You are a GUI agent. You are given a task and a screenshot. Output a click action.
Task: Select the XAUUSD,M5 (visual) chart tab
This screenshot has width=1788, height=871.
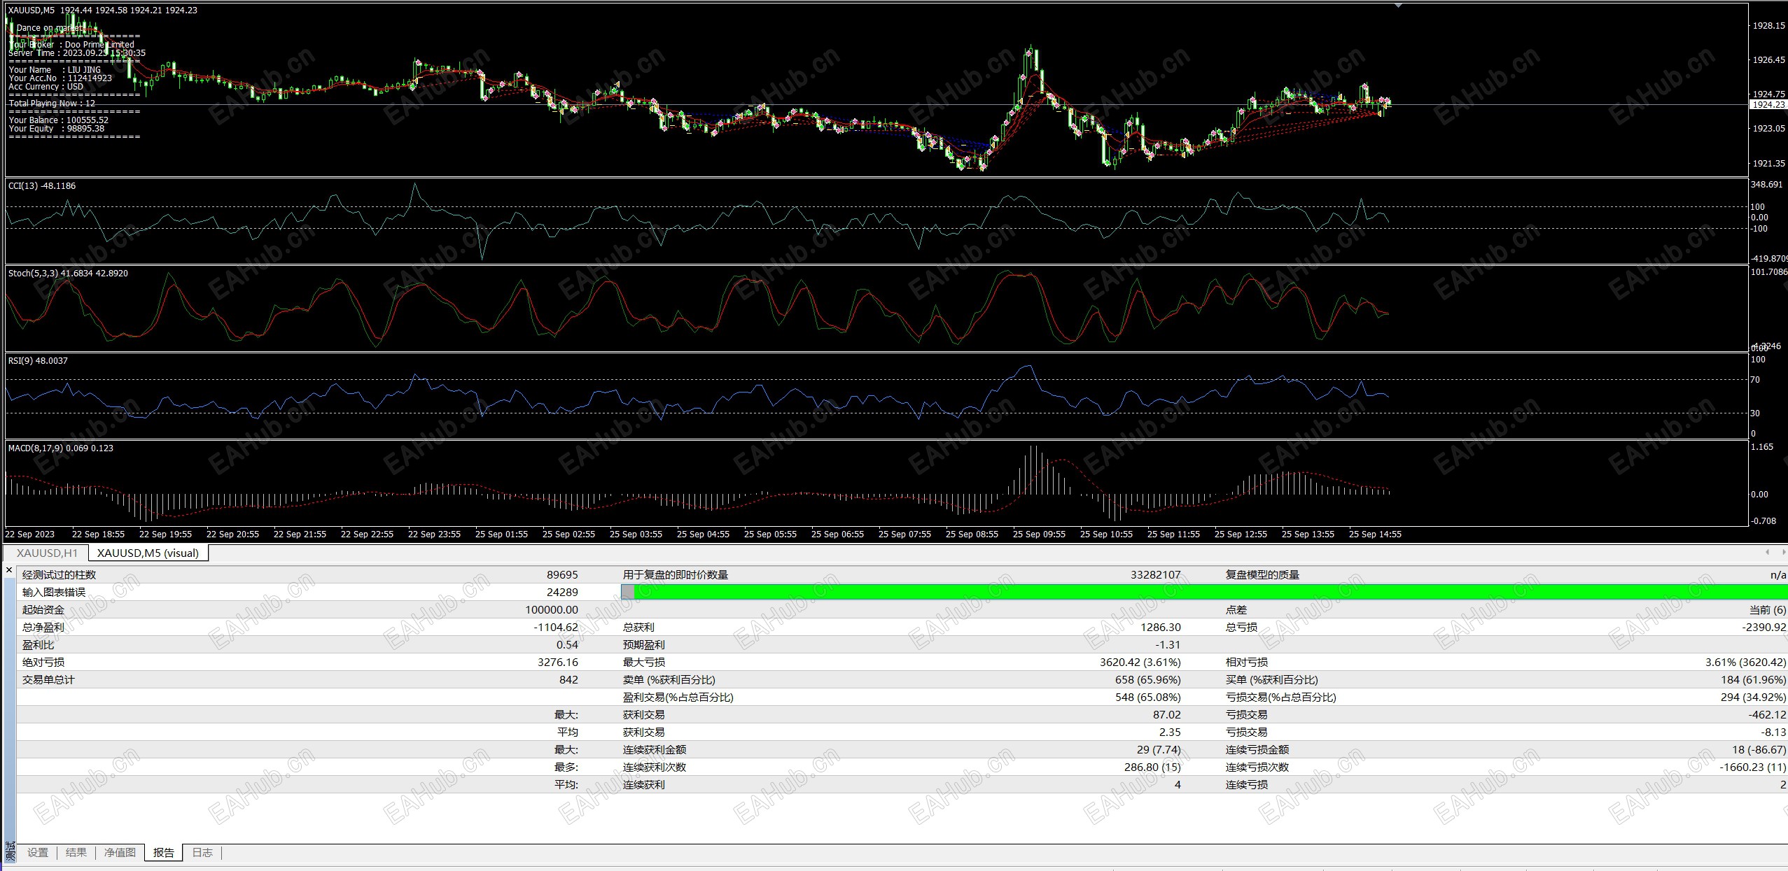click(148, 553)
